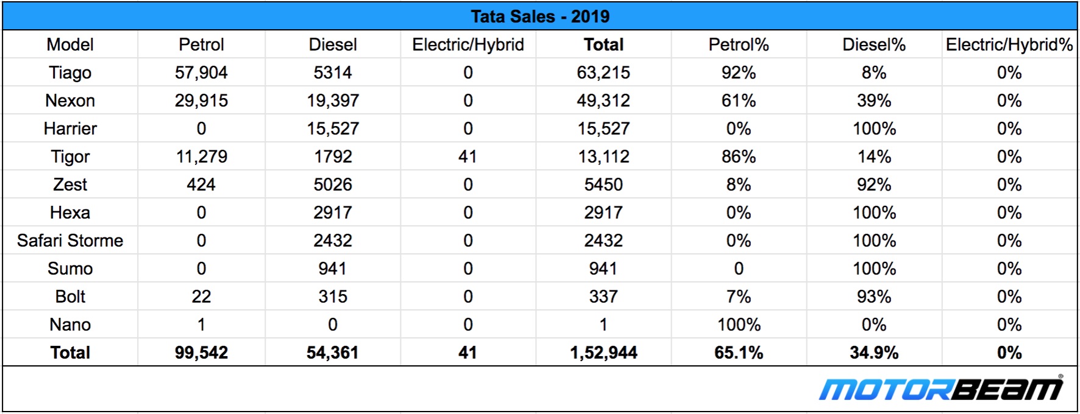Click the 'Bolt' model cell
The width and height of the screenshot is (1080, 414).
pos(70,296)
